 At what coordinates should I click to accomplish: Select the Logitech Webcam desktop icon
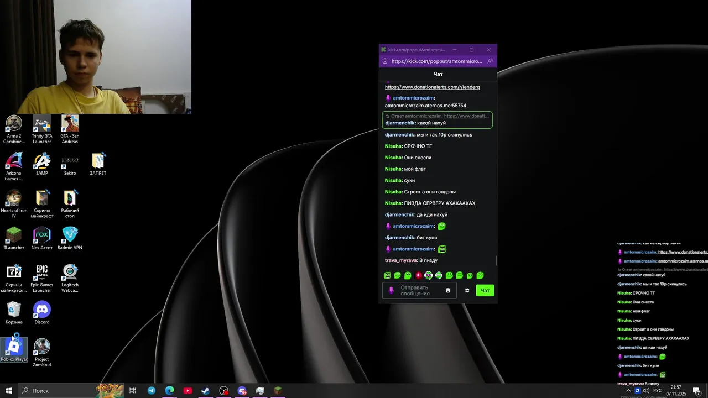point(70,278)
